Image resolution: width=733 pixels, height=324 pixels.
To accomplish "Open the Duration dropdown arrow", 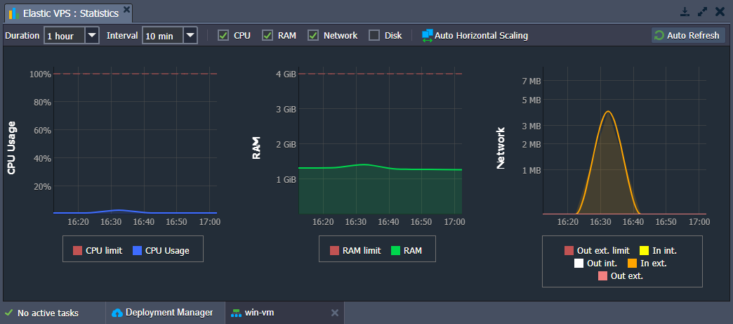I will [93, 36].
